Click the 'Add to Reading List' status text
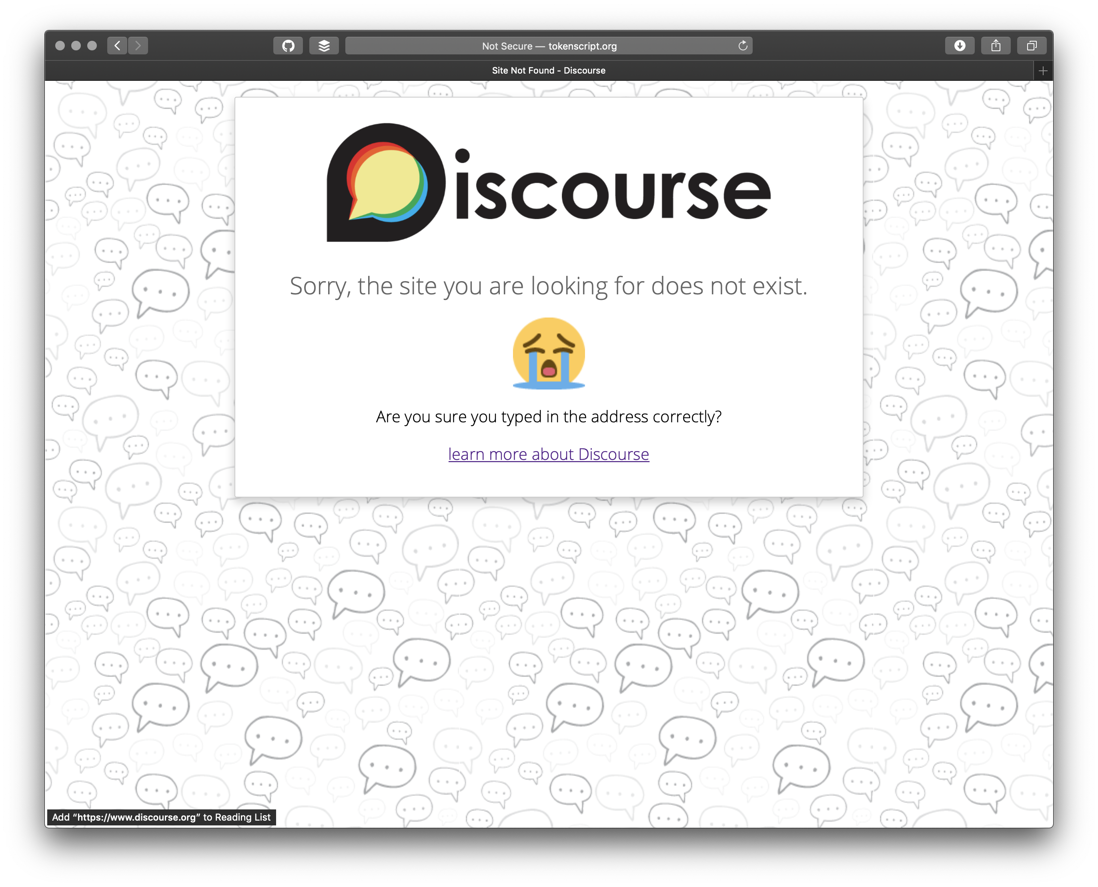Image resolution: width=1098 pixels, height=887 pixels. pyautogui.click(x=161, y=817)
